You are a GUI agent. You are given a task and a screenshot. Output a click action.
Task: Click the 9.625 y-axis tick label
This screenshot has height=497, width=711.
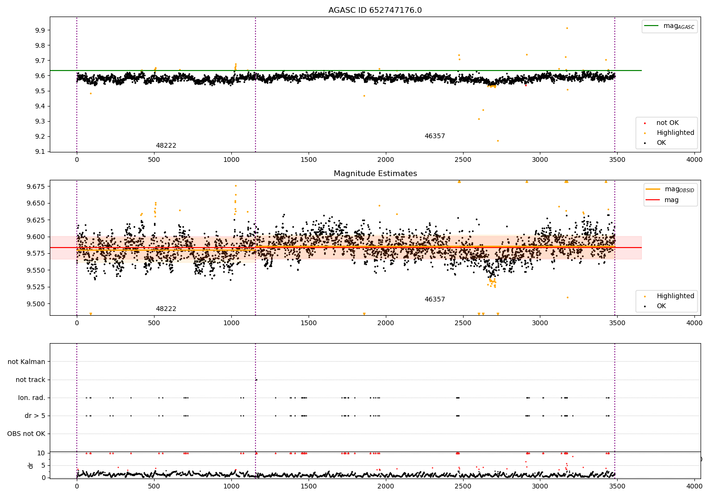pyautogui.click(x=36, y=220)
